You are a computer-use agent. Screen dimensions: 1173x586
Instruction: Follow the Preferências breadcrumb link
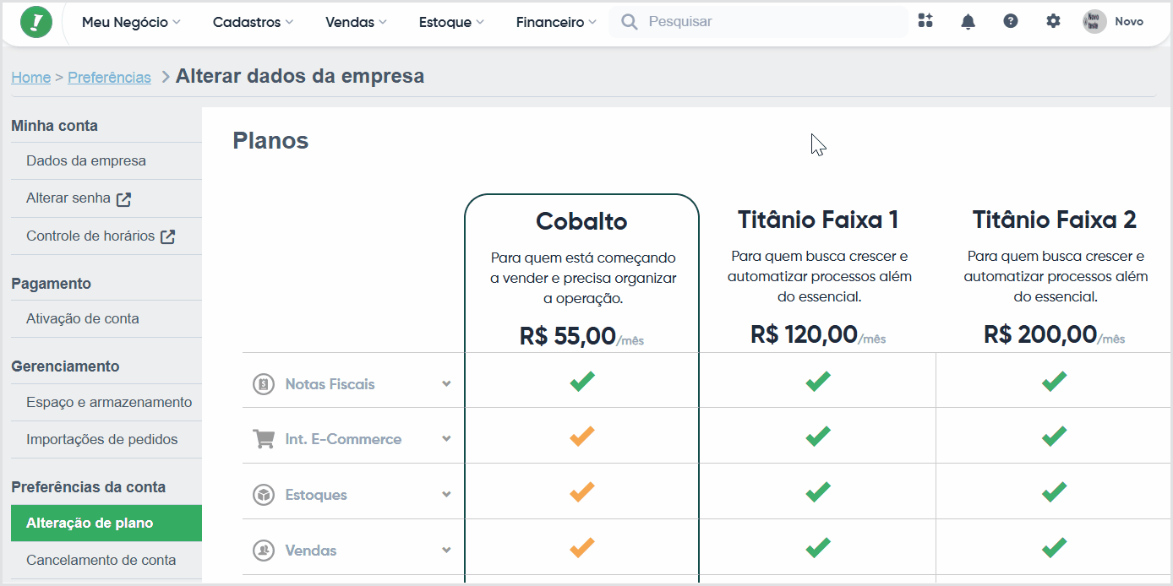coord(109,78)
